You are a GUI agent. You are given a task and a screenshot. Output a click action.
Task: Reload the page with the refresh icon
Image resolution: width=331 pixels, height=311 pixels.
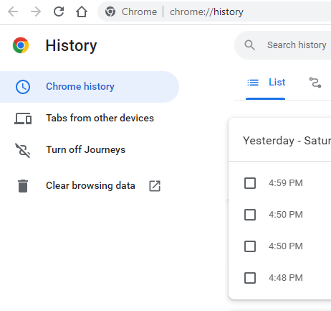click(x=59, y=11)
